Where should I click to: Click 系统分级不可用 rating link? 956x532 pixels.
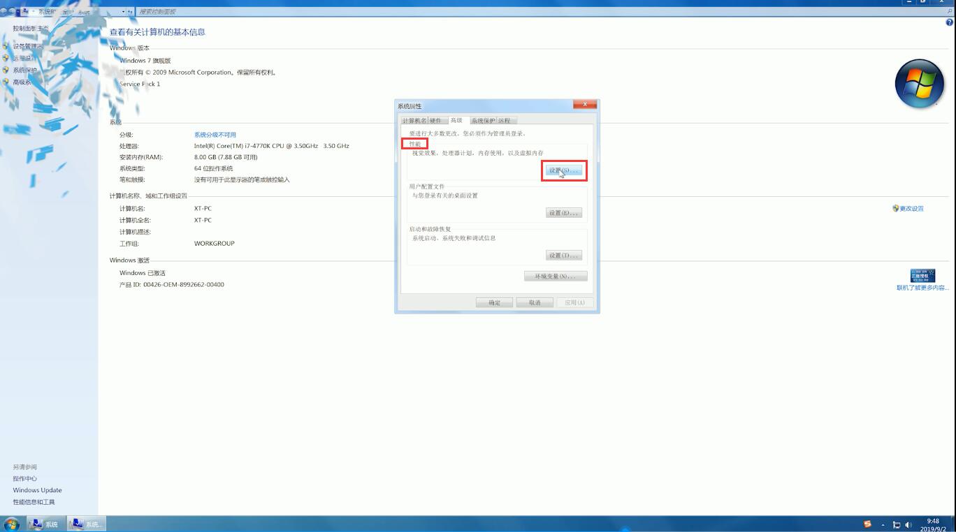(x=215, y=135)
